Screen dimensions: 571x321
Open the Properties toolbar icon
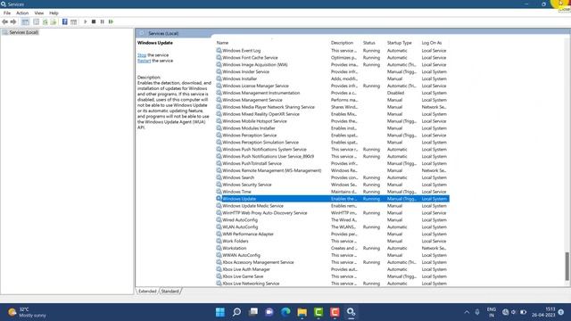pyautogui.click(x=36, y=21)
